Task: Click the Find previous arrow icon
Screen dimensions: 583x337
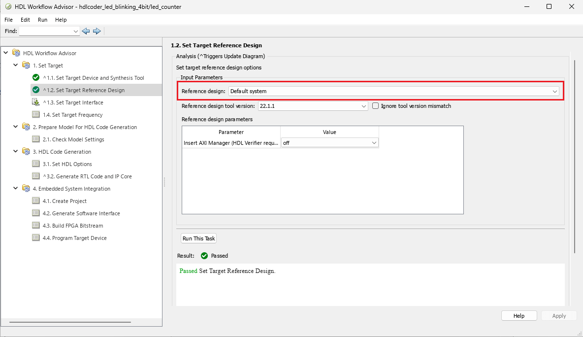Action: click(x=86, y=31)
